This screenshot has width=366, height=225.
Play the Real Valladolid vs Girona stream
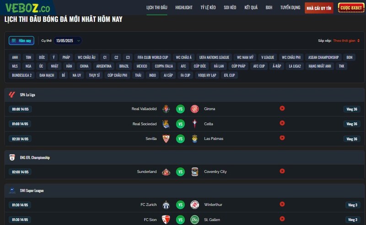tap(282, 108)
